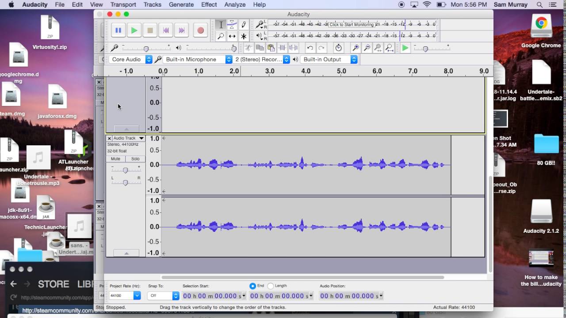Open the Transport menu
Viewport: 566px width, 318px height.
click(123, 4)
